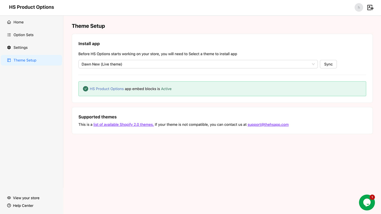Click the question mark icon for Help Center
The height and width of the screenshot is (214, 381).
[x=9, y=205]
